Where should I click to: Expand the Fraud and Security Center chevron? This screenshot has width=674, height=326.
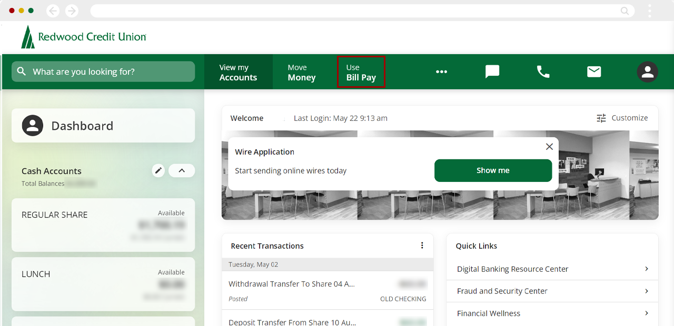click(x=647, y=291)
